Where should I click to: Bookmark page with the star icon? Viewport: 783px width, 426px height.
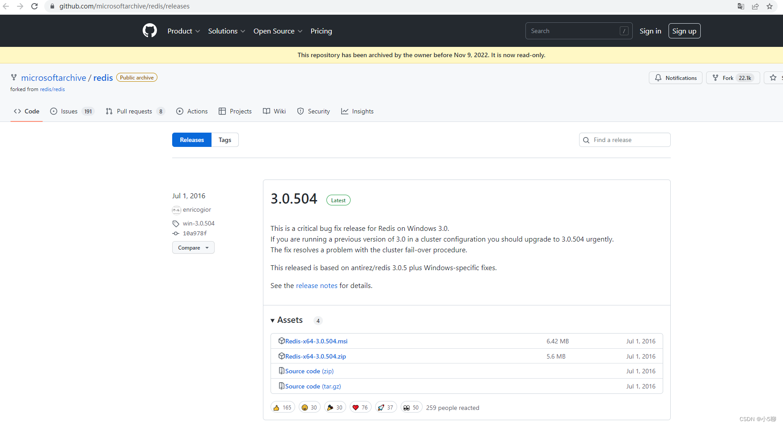coord(769,6)
